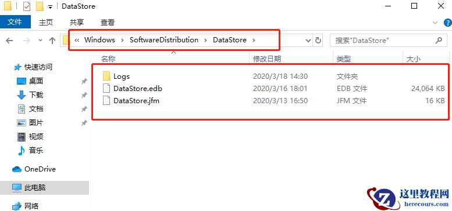Click the folder icon at title bar left
Screen dimensions: 452x211
click(8, 6)
